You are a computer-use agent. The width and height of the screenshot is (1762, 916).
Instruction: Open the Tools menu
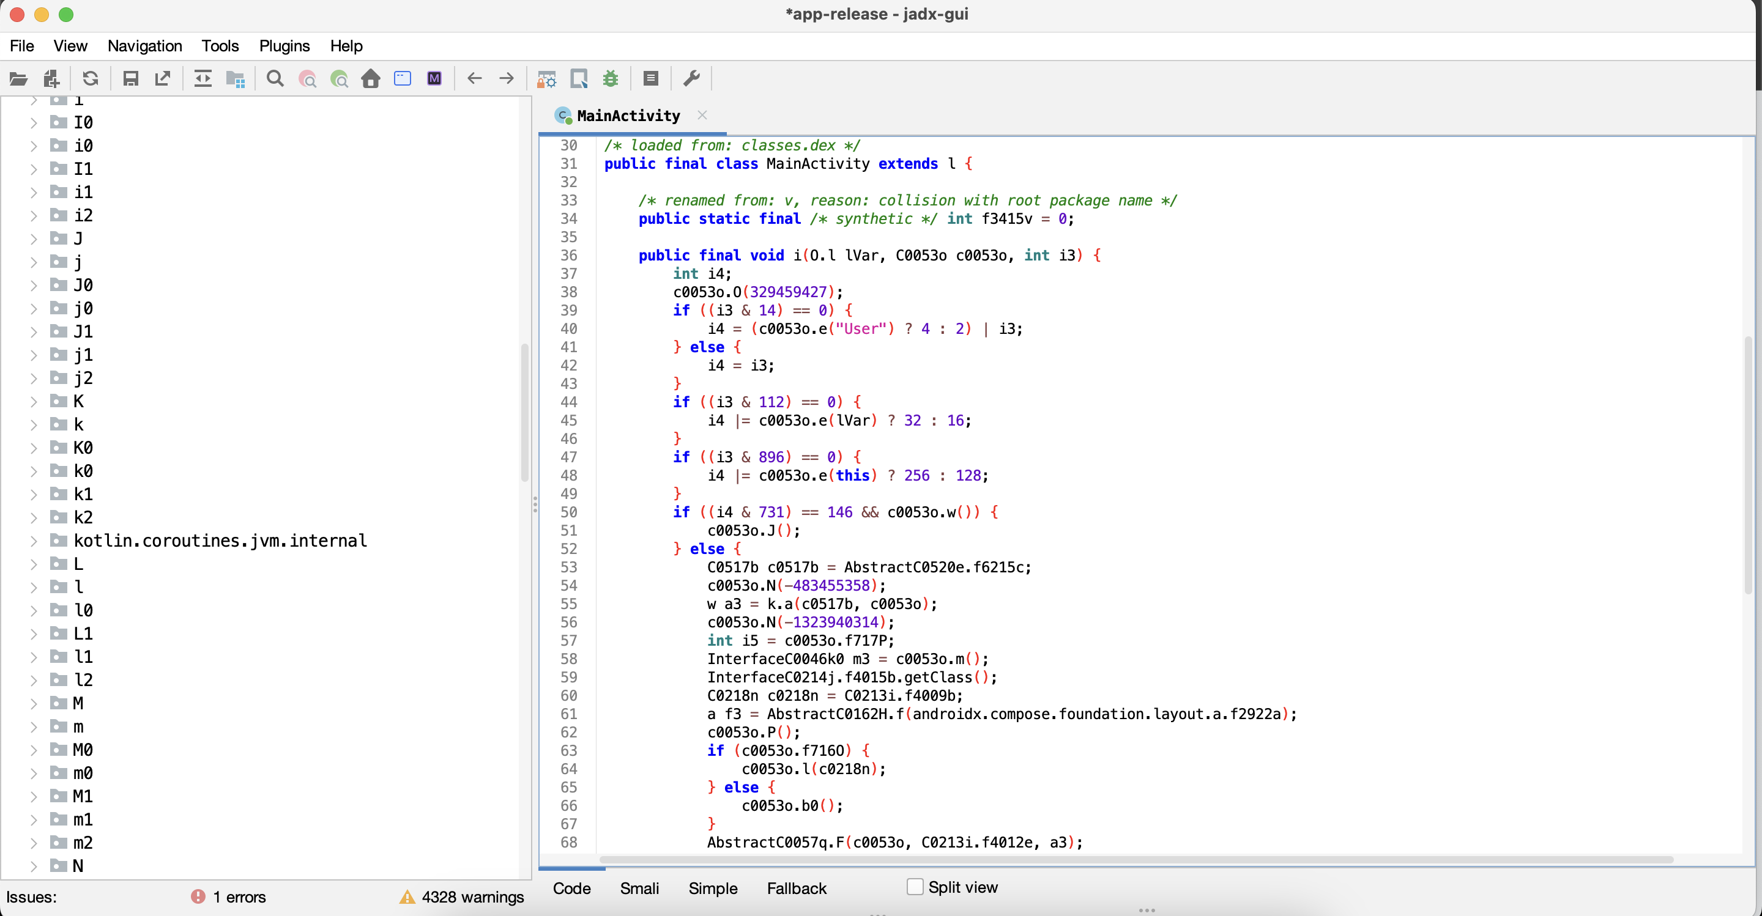[220, 46]
